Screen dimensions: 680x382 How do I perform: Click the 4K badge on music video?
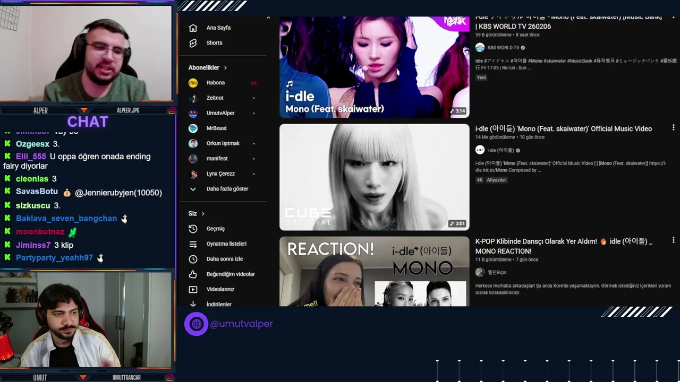click(x=480, y=180)
